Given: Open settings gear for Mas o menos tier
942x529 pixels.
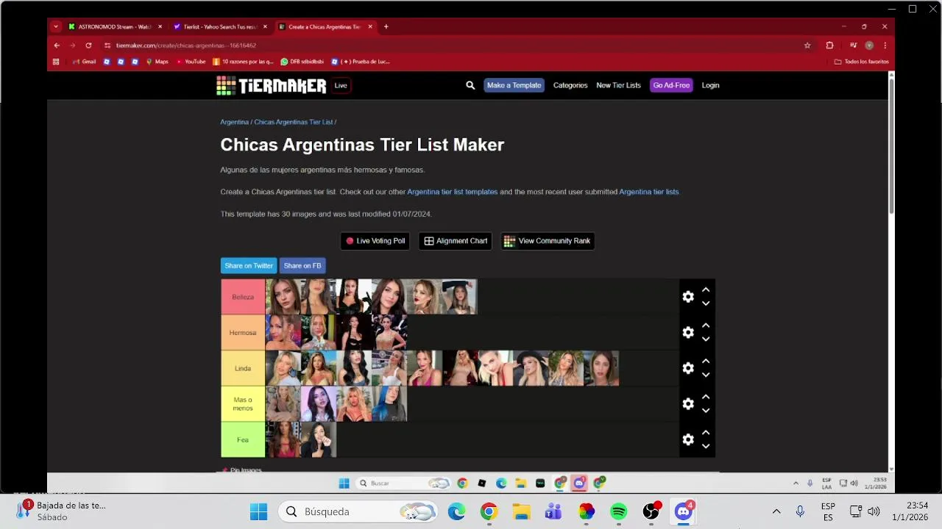Looking at the screenshot, I should tap(688, 403).
